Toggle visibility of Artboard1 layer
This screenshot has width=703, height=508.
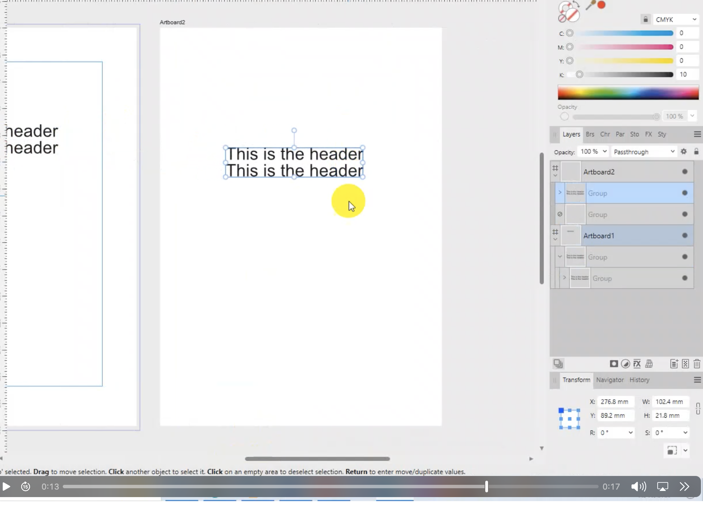[x=685, y=236]
